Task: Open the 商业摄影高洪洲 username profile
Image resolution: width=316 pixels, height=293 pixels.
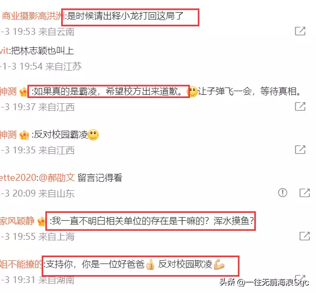Action: 32,16
